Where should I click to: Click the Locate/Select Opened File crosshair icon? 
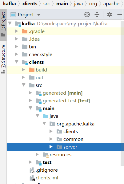87,15
